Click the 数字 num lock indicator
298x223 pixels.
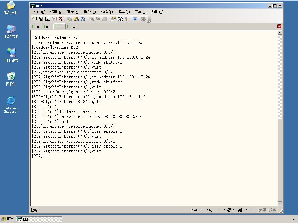click(x=272, y=210)
